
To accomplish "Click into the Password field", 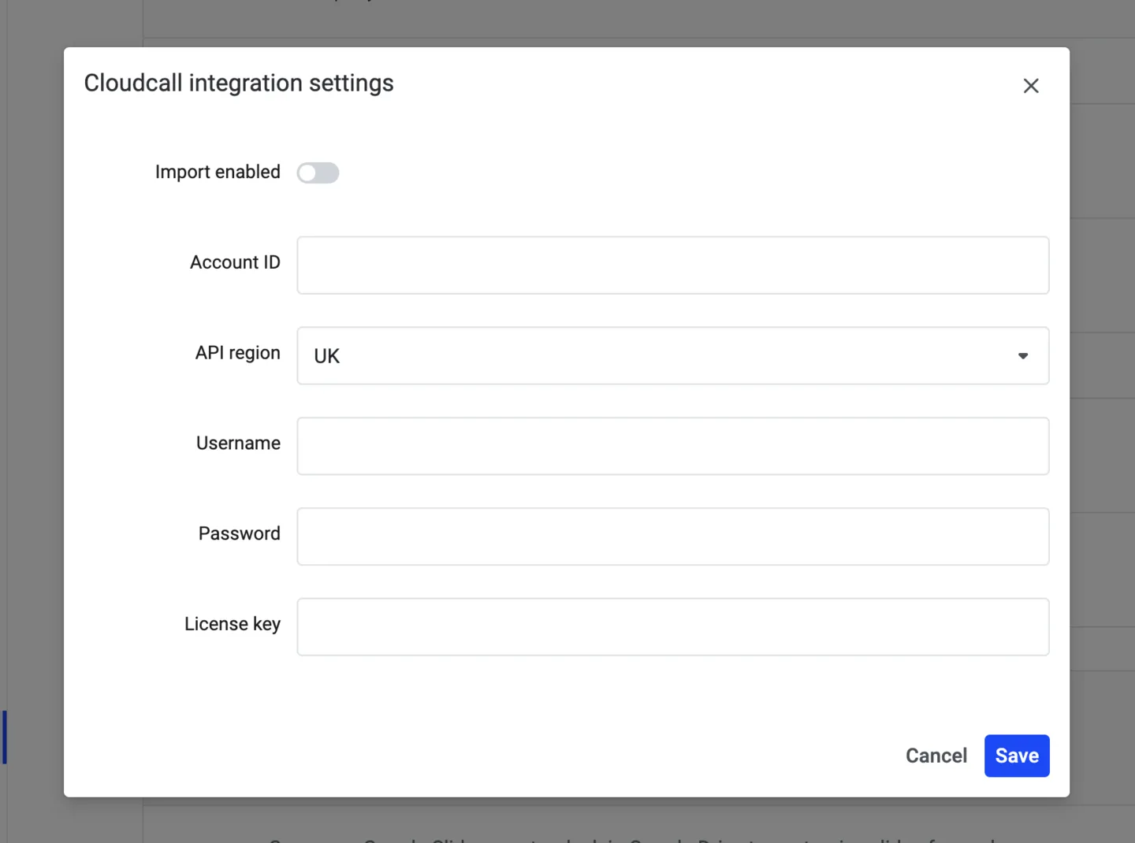I will [x=673, y=537].
